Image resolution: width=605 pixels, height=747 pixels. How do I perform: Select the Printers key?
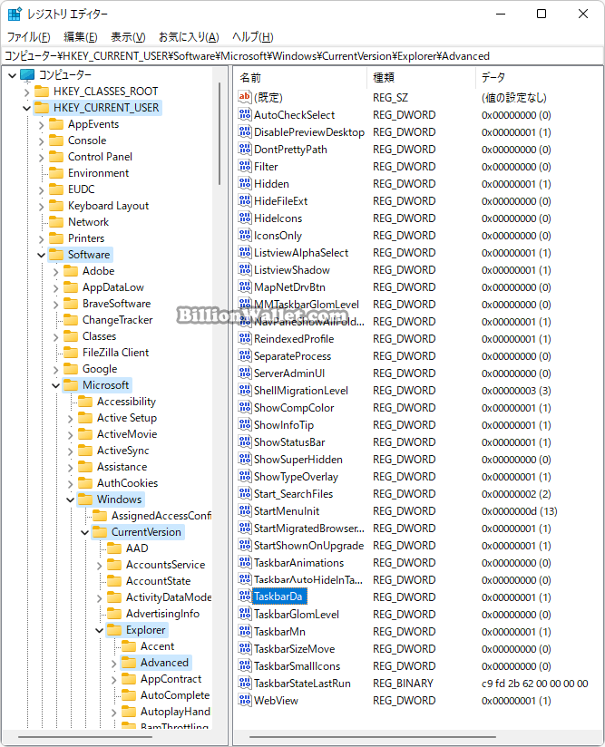(86, 238)
